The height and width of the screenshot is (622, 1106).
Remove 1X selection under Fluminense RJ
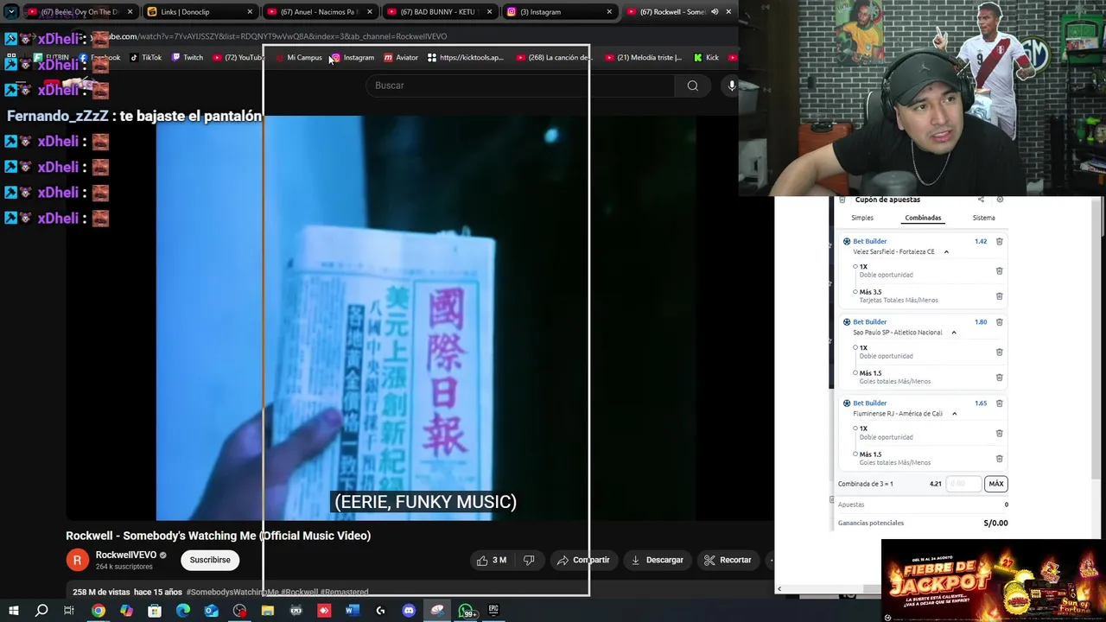click(999, 433)
